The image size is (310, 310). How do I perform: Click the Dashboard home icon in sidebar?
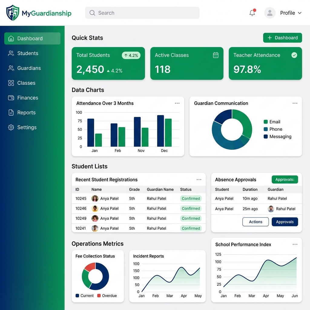pyautogui.click(x=11, y=38)
